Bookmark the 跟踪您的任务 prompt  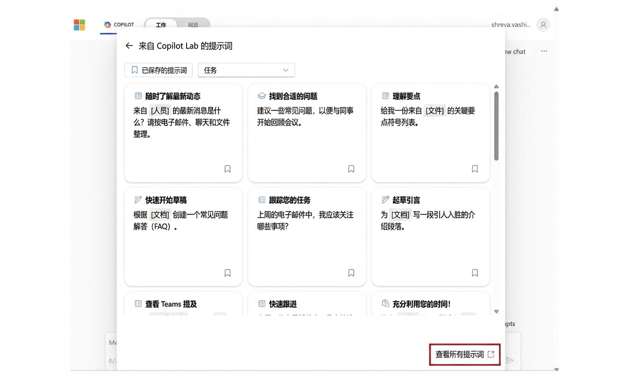[x=351, y=273]
